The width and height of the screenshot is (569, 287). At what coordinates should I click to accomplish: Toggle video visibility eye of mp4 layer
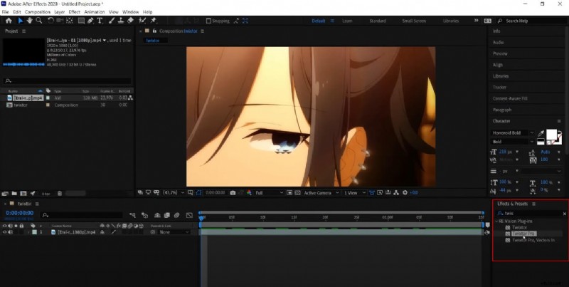tap(5, 232)
